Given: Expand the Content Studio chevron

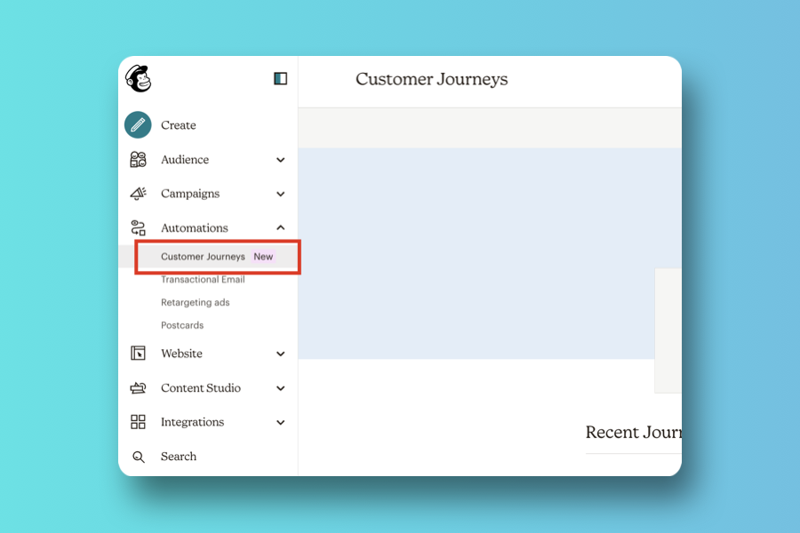Looking at the screenshot, I should pyautogui.click(x=281, y=388).
